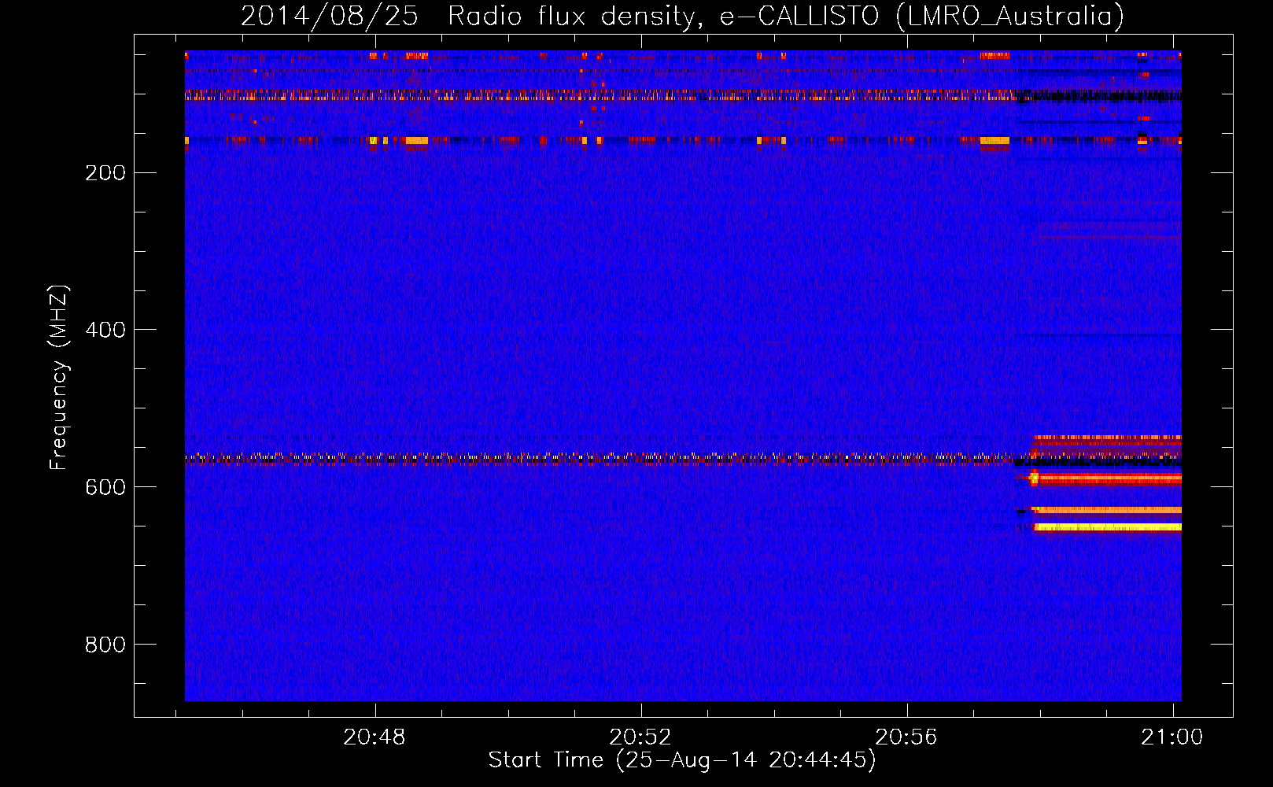Click the 21:00 time tick label
The image size is (1273, 787).
[1172, 737]
